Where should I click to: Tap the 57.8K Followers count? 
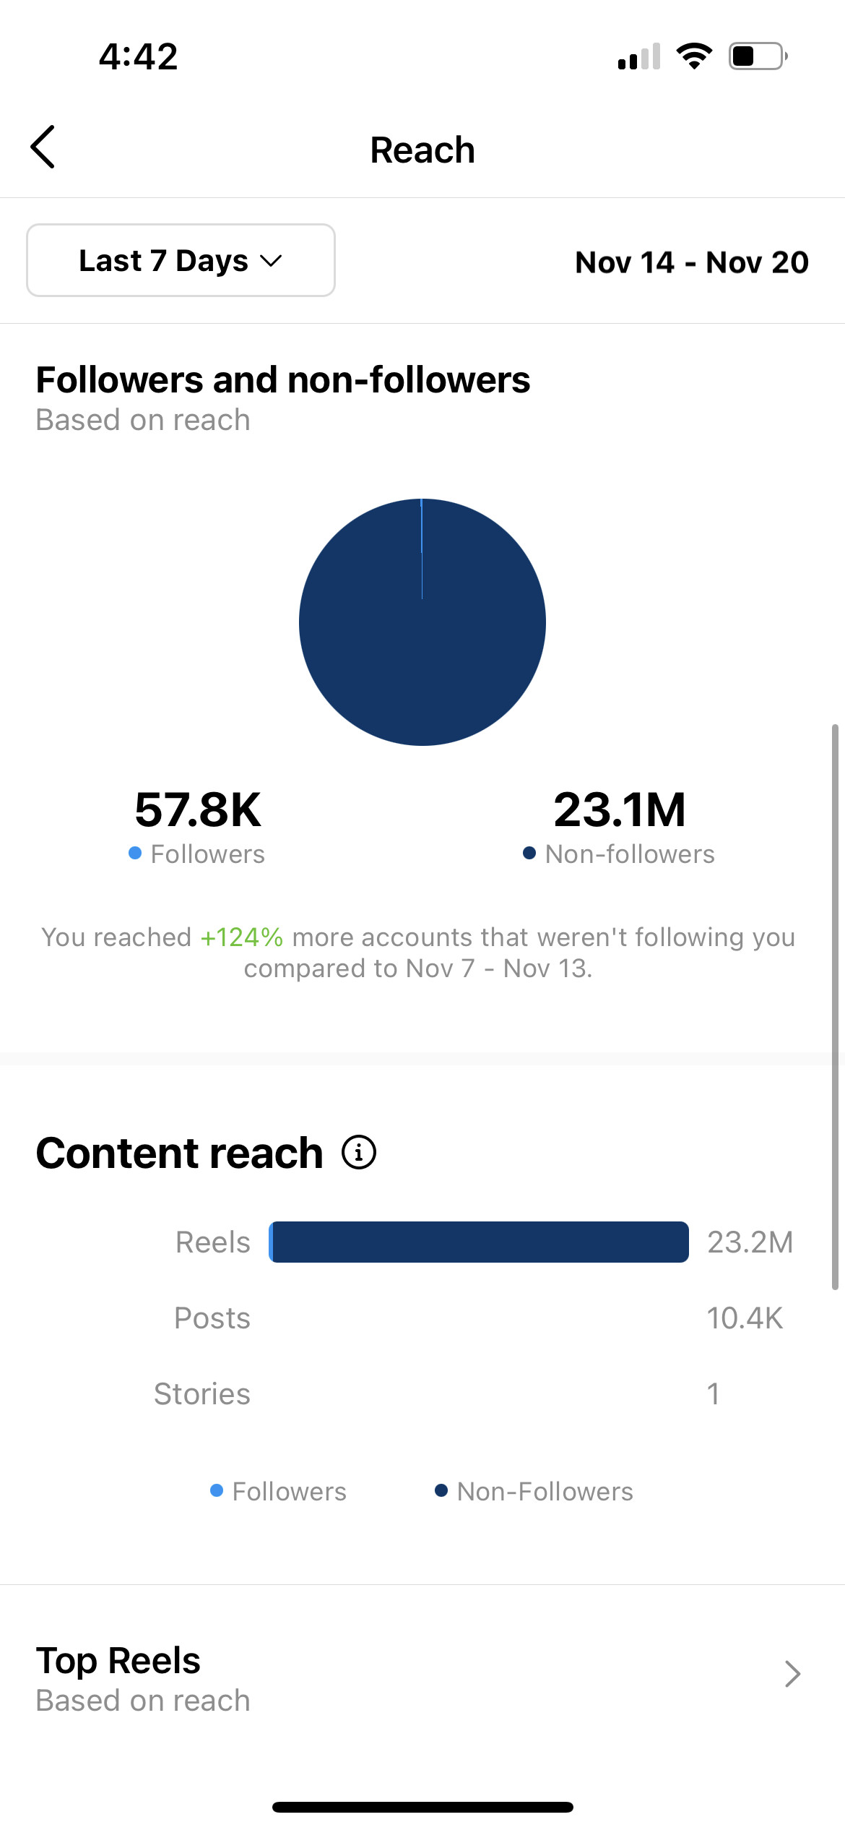197,809
